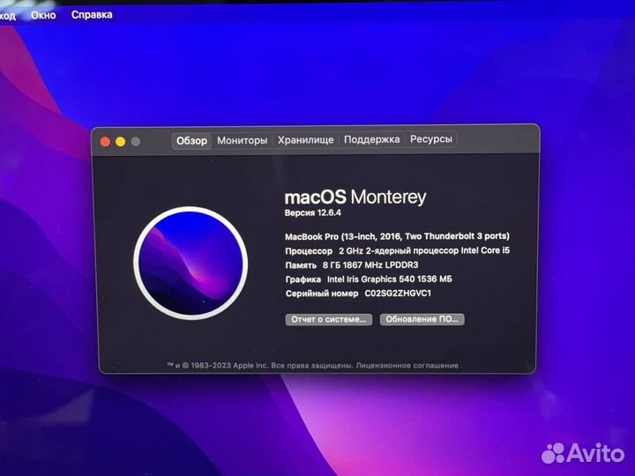Click processor value 2 GHz Intel Core i5
This screenshot has width=635, height=476.
coord(424,251)
